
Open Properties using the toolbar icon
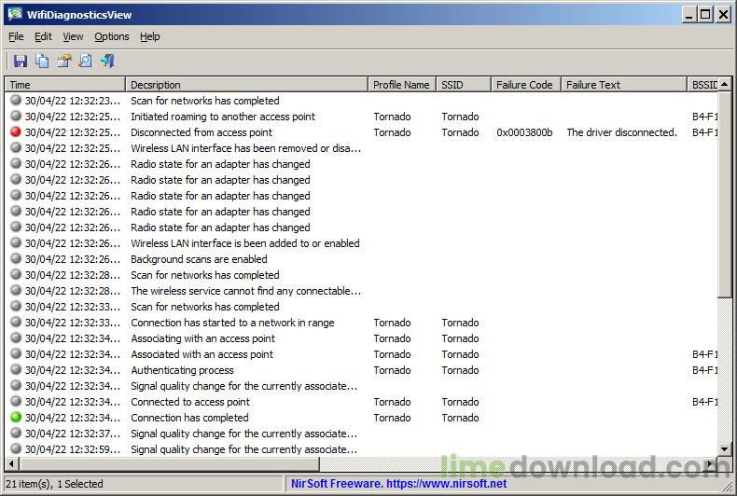tap(63, 62)
